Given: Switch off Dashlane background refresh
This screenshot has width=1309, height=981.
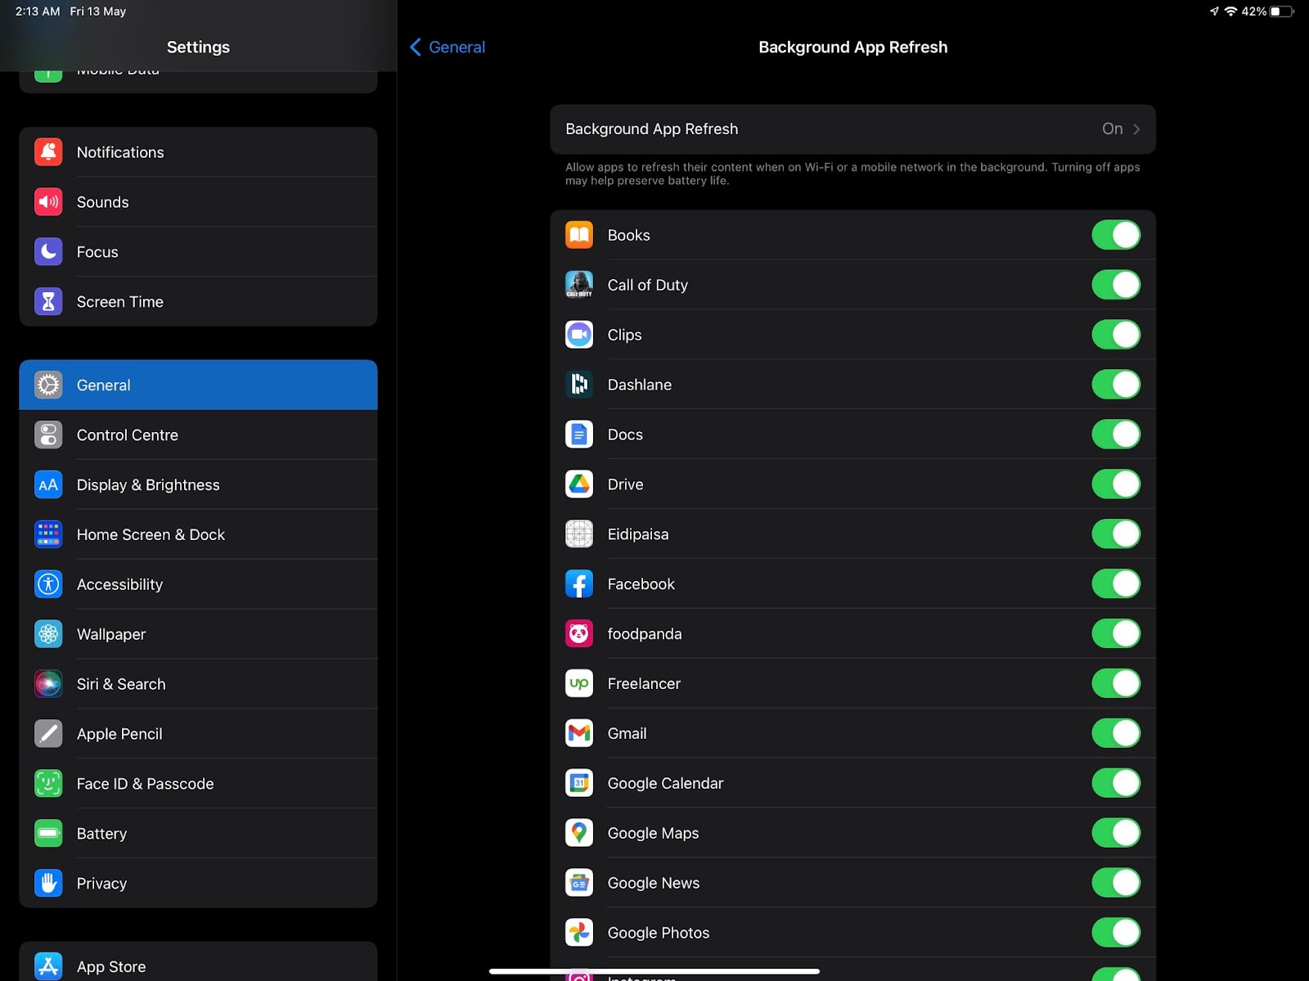Looking at the screenshot, I should coord(1116,385).
